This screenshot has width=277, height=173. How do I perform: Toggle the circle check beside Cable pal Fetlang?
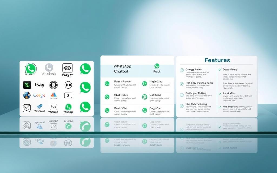pos(182,95)
